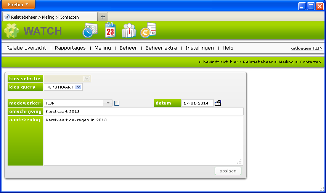Click into the aantekening text area

[143, 141]
